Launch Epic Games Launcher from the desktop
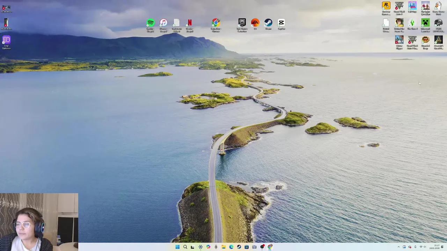The width and height of the screenshot is (447, 251). pos(242,25)
